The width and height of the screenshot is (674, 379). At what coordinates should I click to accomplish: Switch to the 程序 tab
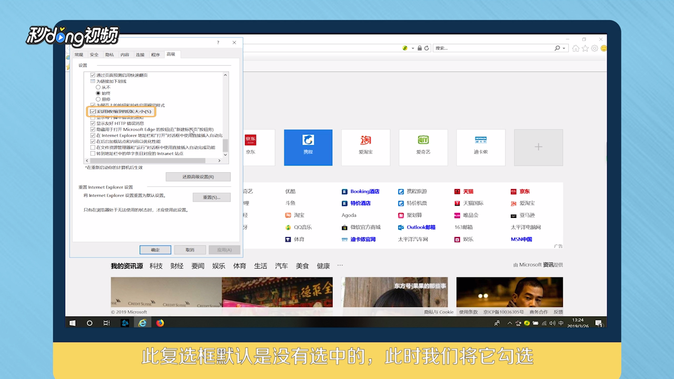pyautogui.click(x=155, y=55)
